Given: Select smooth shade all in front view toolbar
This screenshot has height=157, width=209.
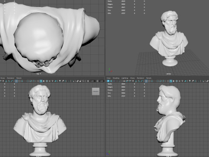Looking at the screenshot, I should 41,81.
